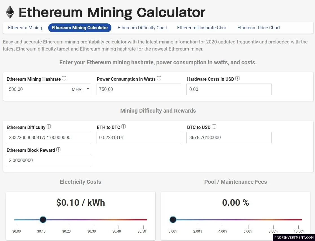Focus the ETH to BTC field 0.02281314
The image size is (315, 241).
(139, 138)
